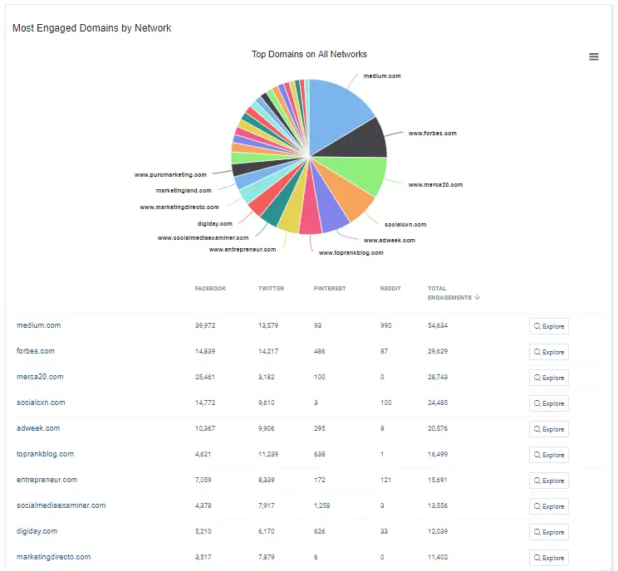Sort table by Facebook column
618x571 pixels.
[210, 289]
